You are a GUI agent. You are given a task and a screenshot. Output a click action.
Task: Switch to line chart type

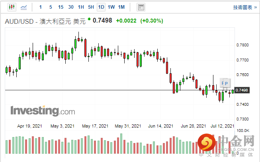tap(24, 7)
